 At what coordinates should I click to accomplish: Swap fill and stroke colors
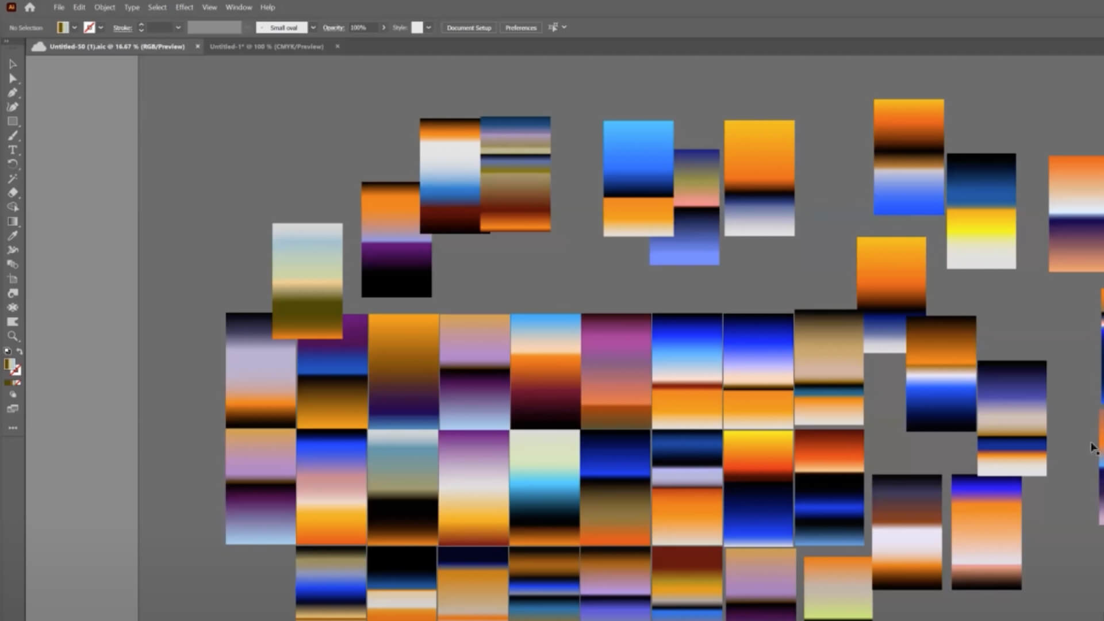pyautogui.click(x=20, y=351)
